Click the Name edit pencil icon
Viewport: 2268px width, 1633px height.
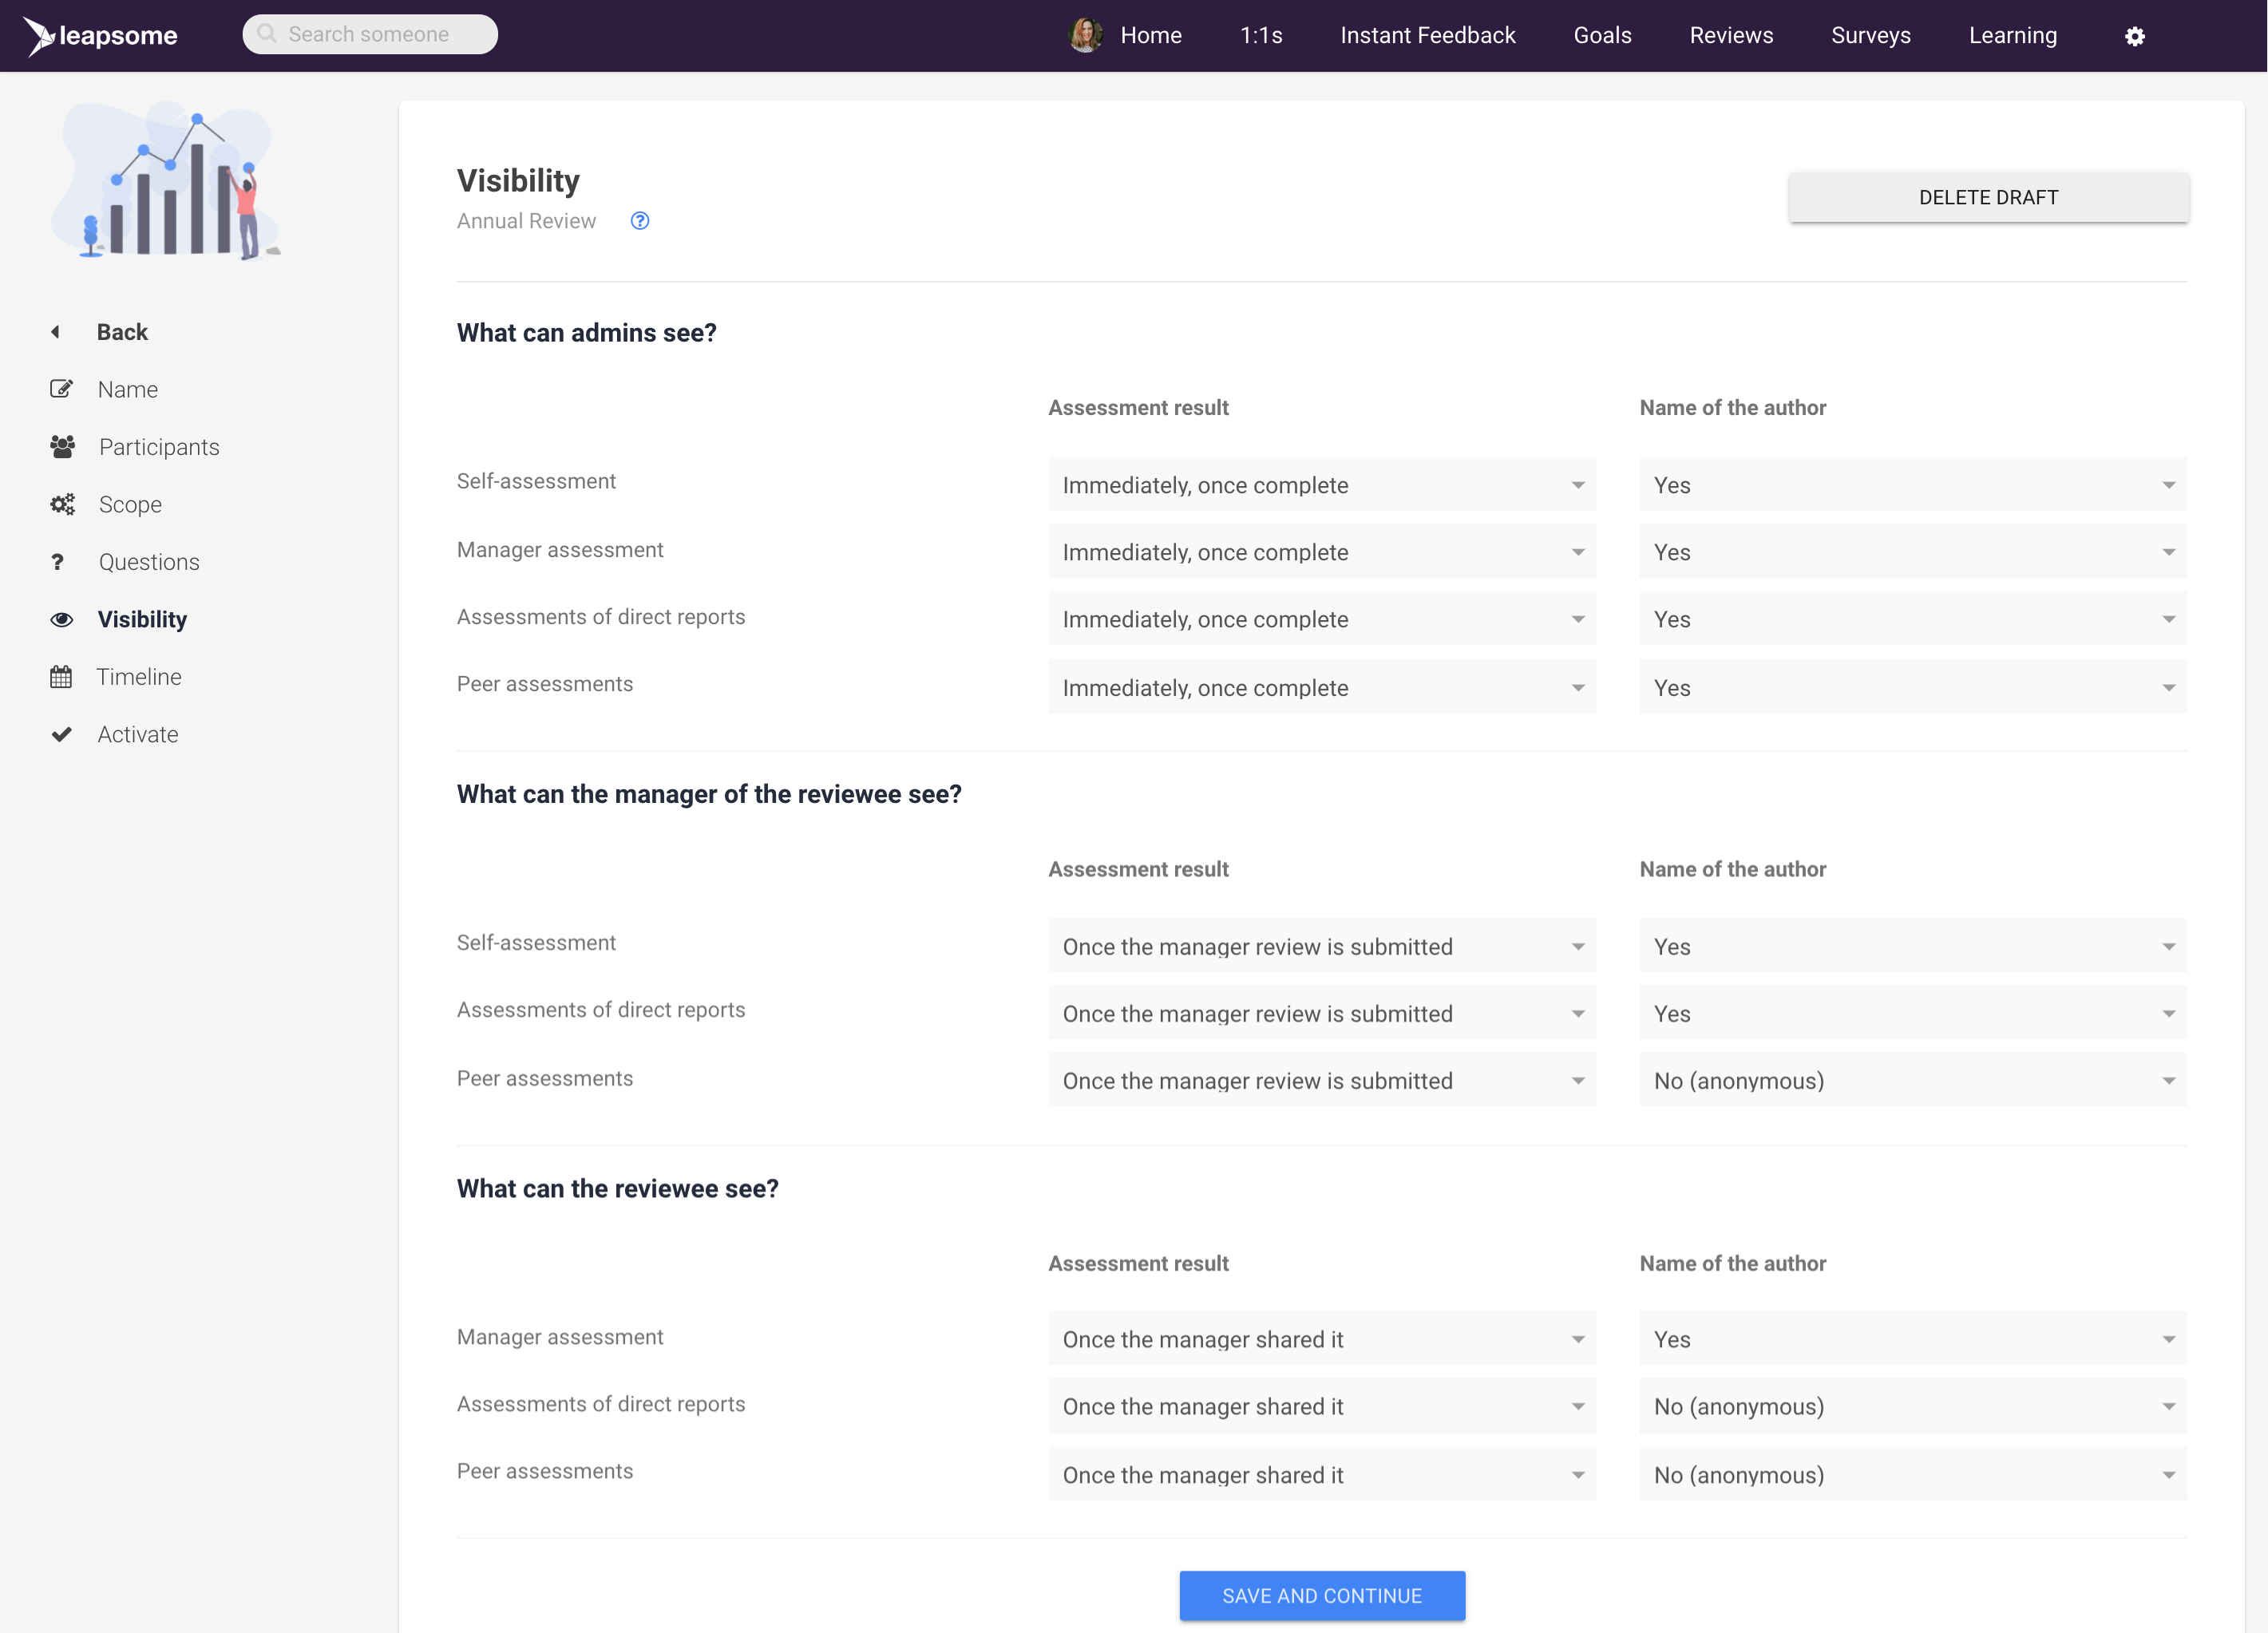pyautogui.click(x=61, y=389)
